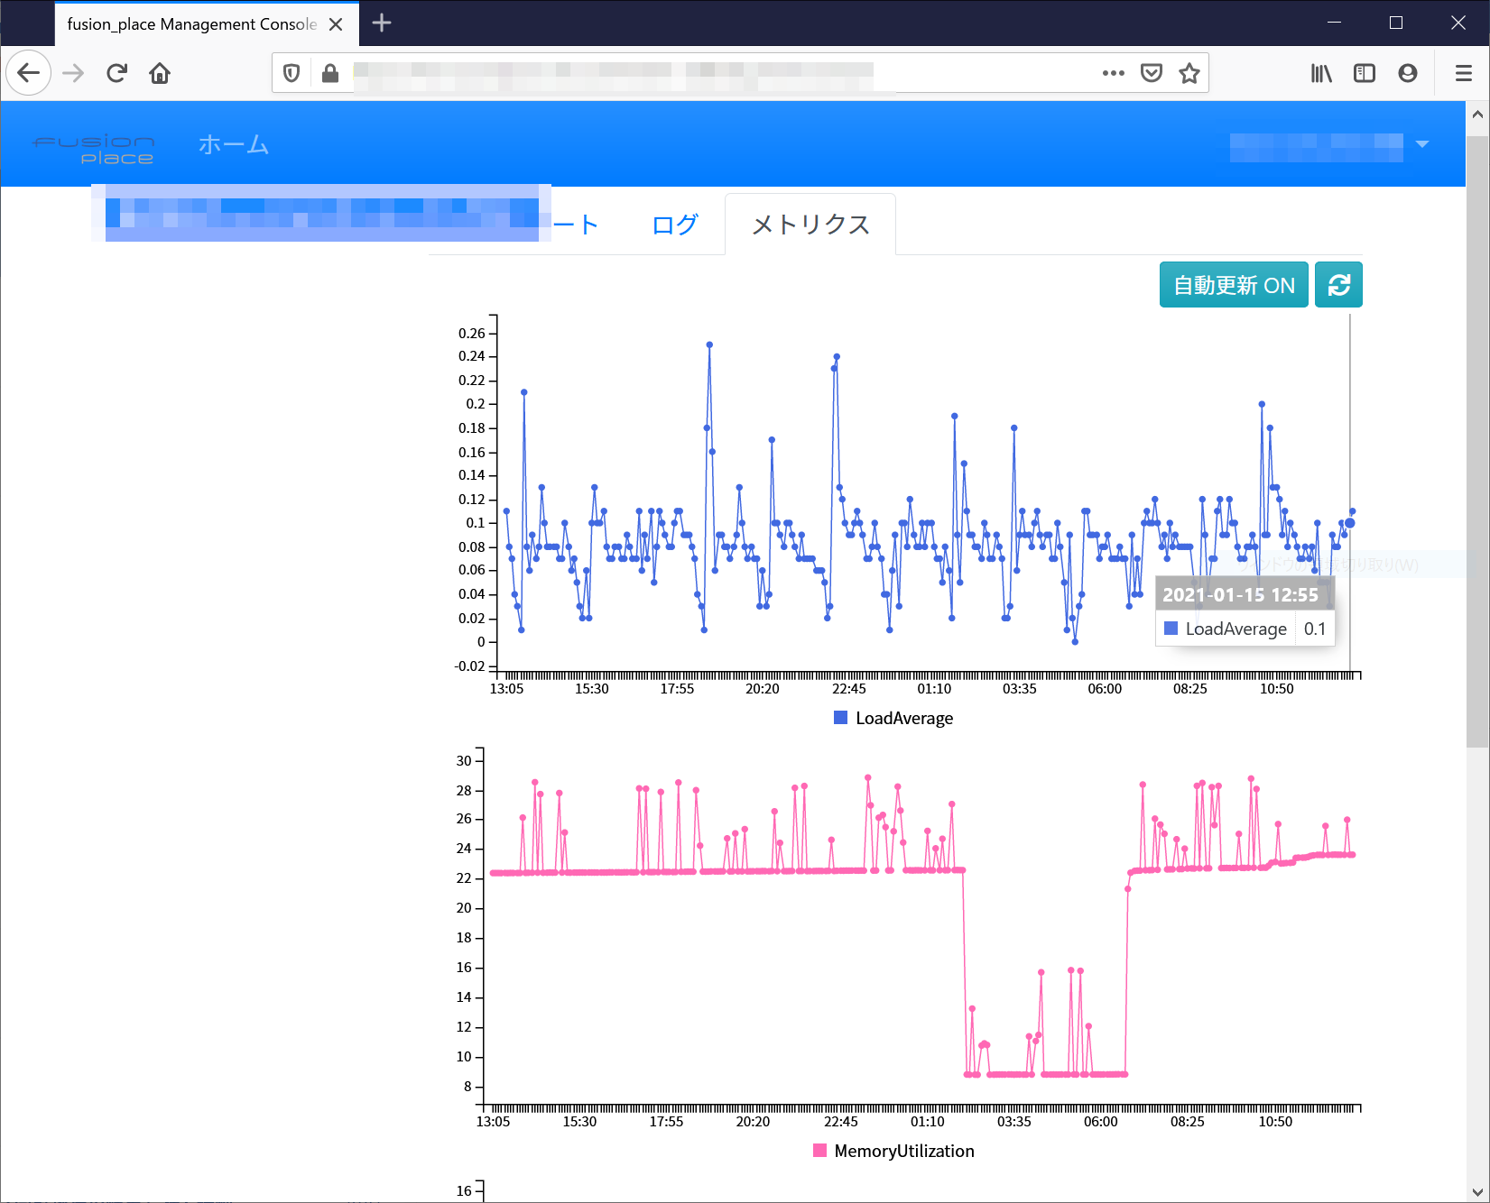Open the Library bookshelf icon
The width and height of the screenshot is (1490, 1203).
[1321, 73]
